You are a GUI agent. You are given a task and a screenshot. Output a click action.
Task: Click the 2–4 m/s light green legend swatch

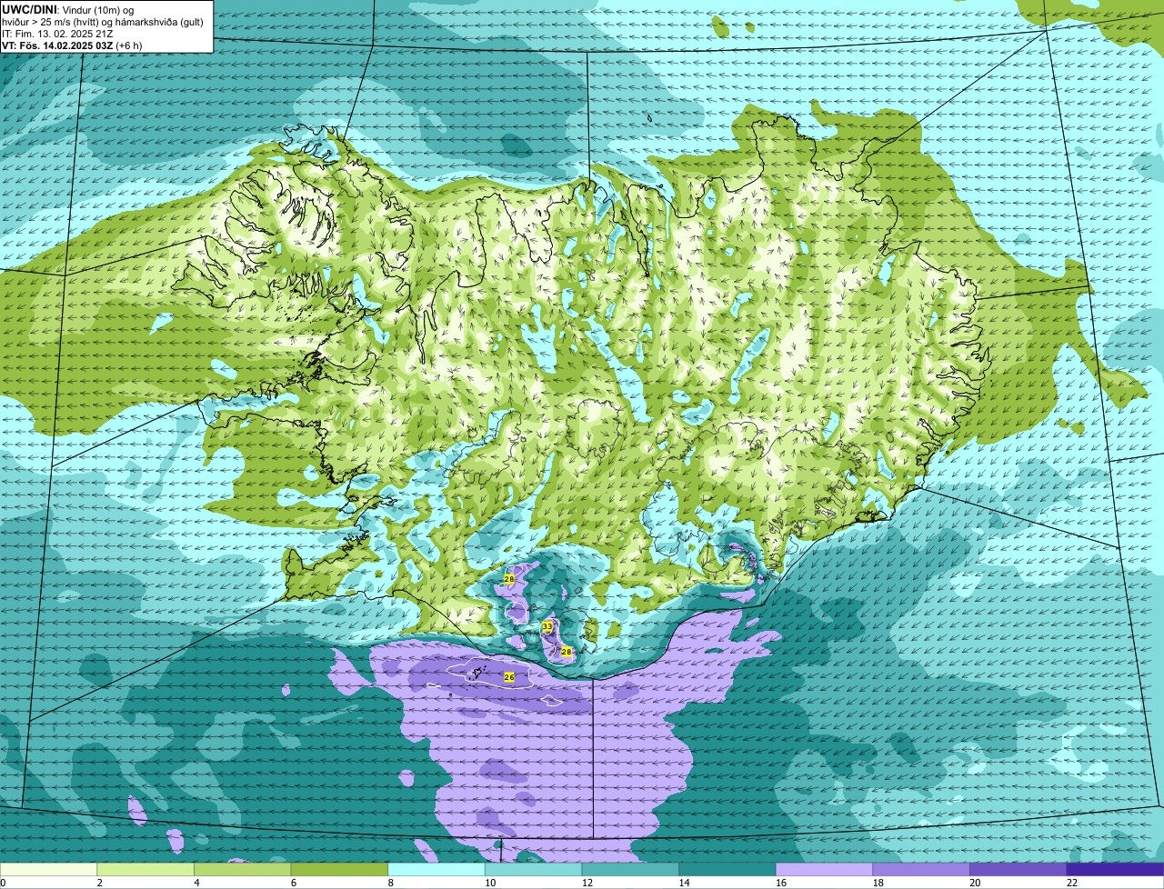coord(145,869)
